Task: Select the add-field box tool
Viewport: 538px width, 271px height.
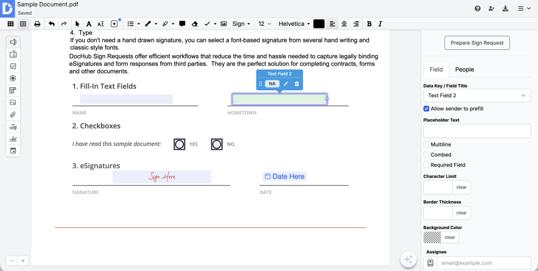Action: [x=114, y=24]
